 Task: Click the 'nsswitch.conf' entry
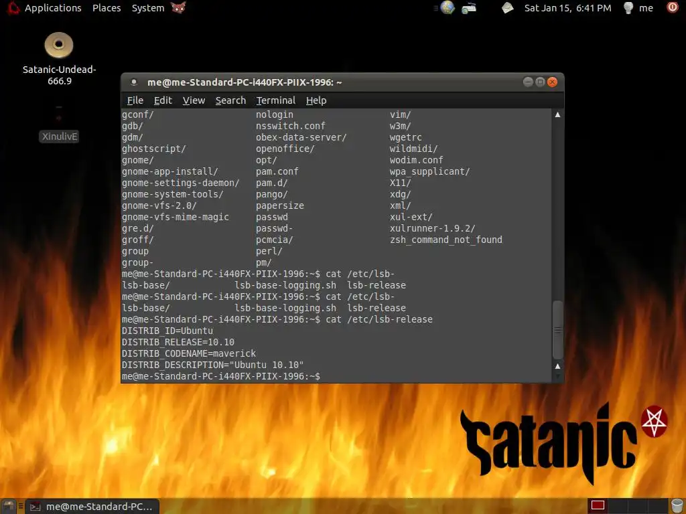point(291,126)
